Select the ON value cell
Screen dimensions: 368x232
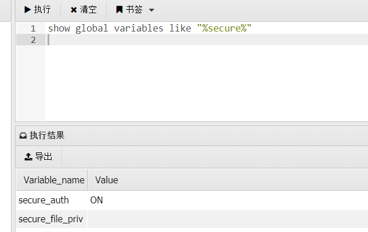[97, 200]
